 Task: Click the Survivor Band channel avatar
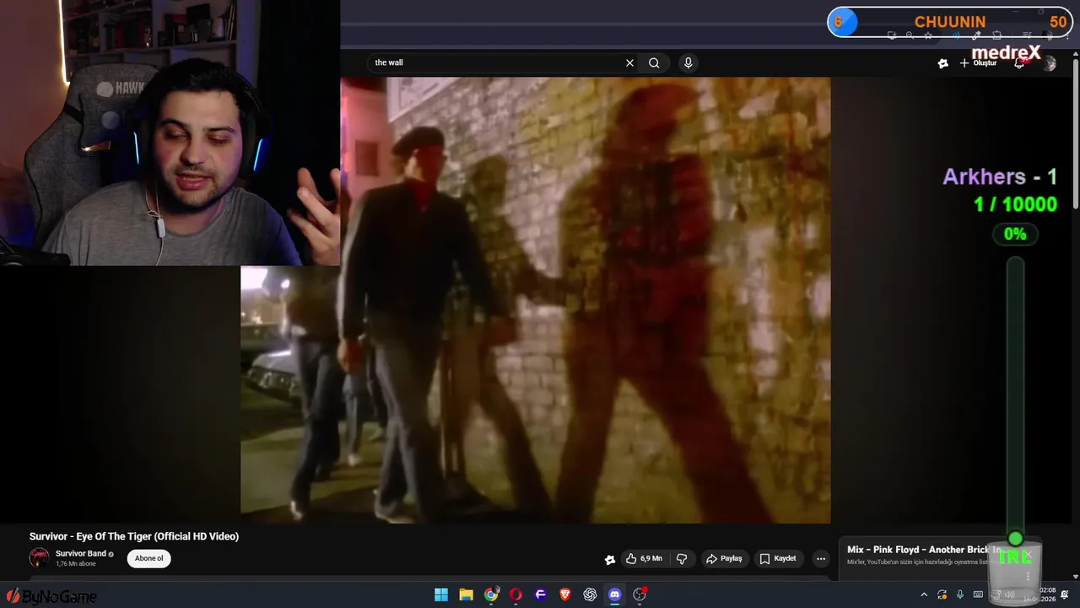[39, 557]
